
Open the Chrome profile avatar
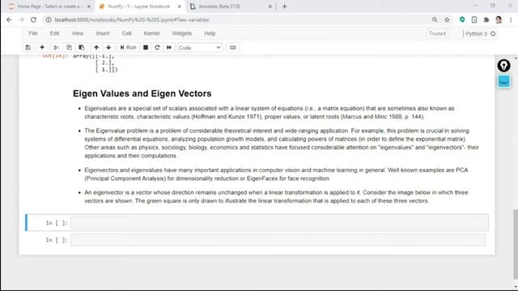click(x=499, y=19)
